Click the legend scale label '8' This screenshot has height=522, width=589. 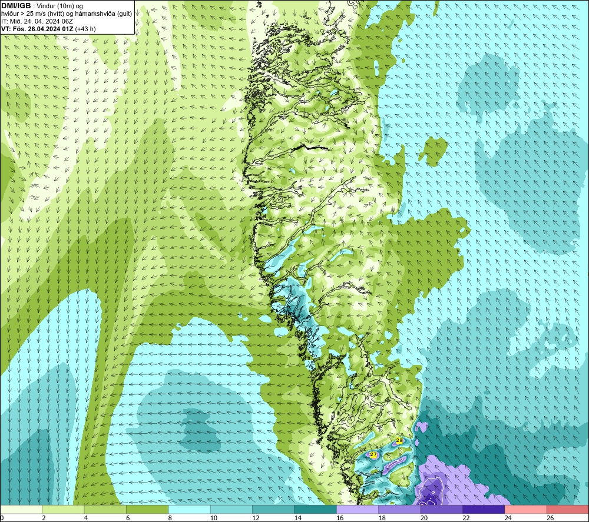(170, 518)
